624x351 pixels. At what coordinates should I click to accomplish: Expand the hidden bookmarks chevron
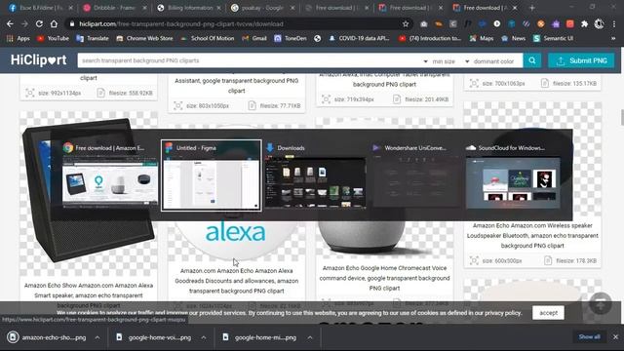click(x=613, y=38)
